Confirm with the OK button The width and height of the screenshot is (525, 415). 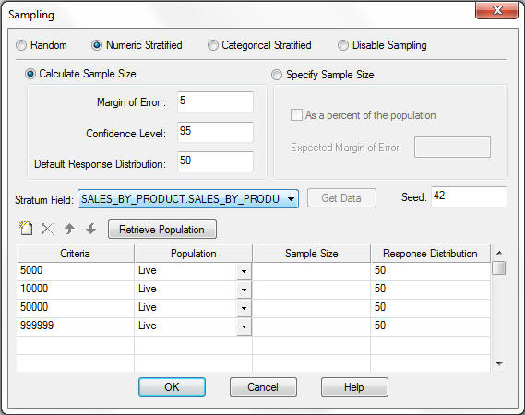click(173, 387)
